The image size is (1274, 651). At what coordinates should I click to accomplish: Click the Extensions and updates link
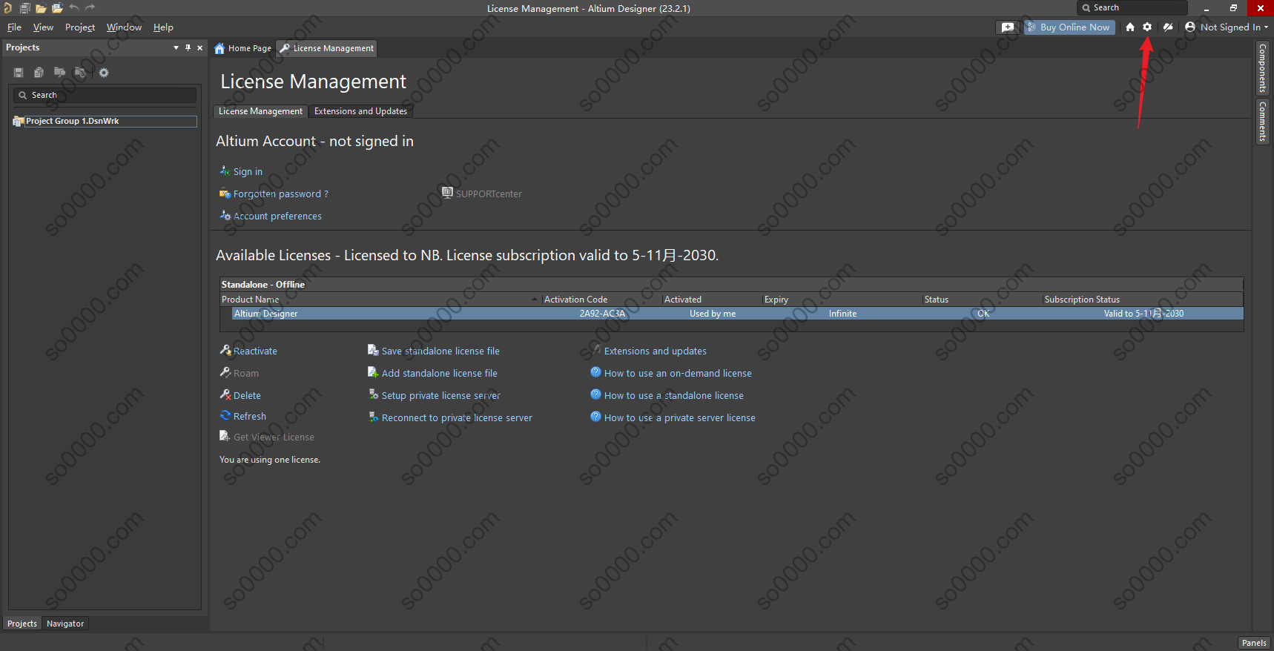tap(656, 351)
